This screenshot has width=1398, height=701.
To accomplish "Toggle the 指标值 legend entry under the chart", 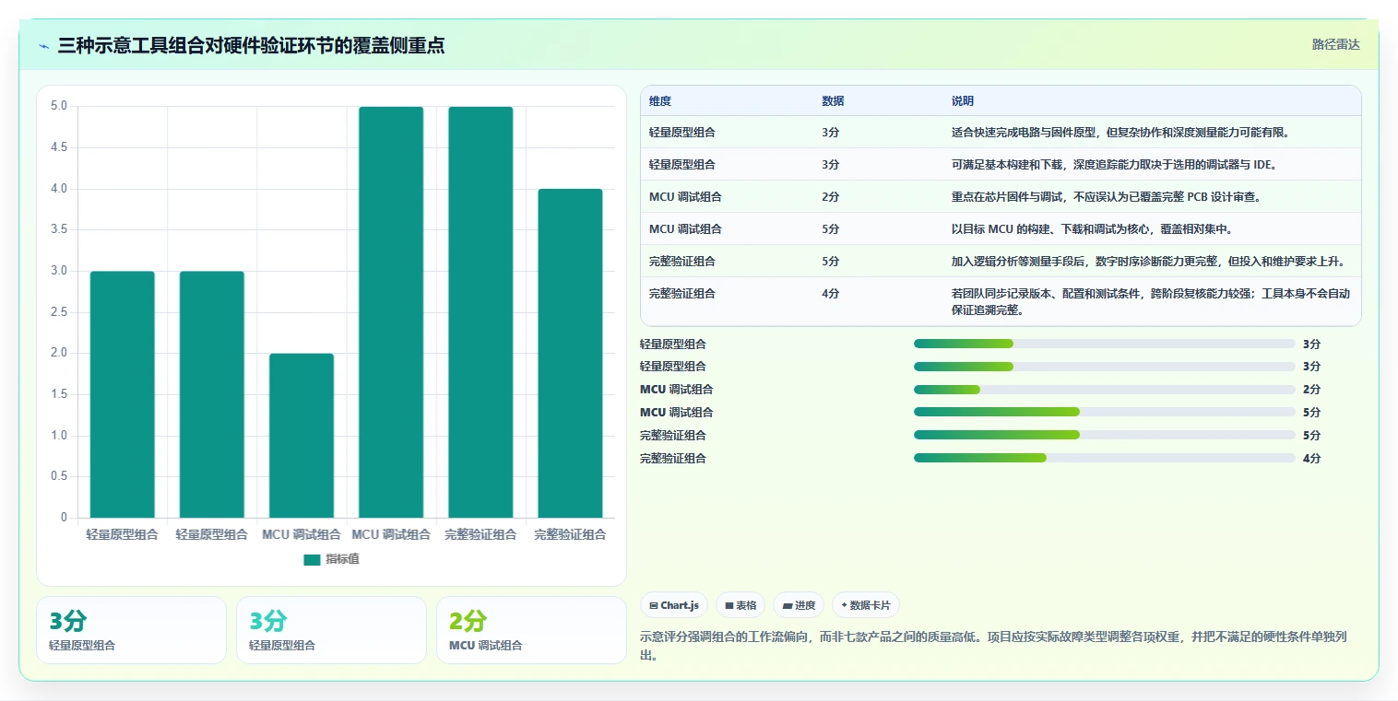I will coord(331,559).
